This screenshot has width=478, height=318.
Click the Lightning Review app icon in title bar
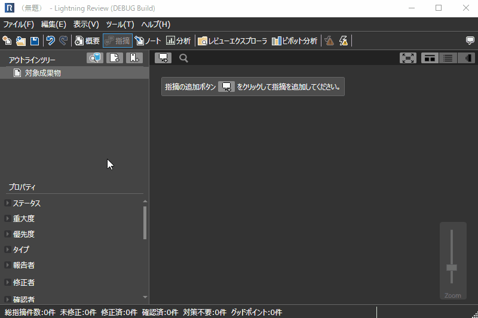pyautogui.click(x=10, y=8)
